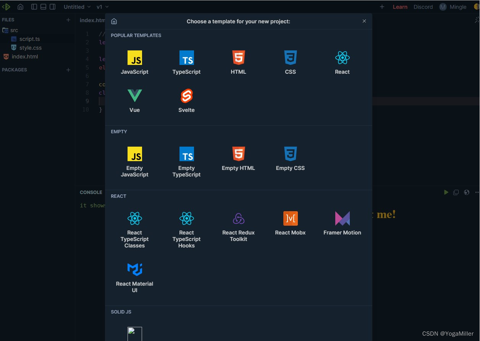Pick the React Material UI template
This screenshot has width=480, height=341.
click(134, 278)
